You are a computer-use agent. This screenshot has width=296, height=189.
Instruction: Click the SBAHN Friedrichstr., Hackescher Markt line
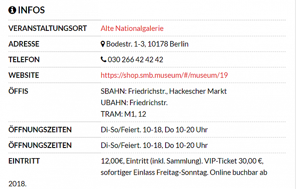[x=164, y=91]
